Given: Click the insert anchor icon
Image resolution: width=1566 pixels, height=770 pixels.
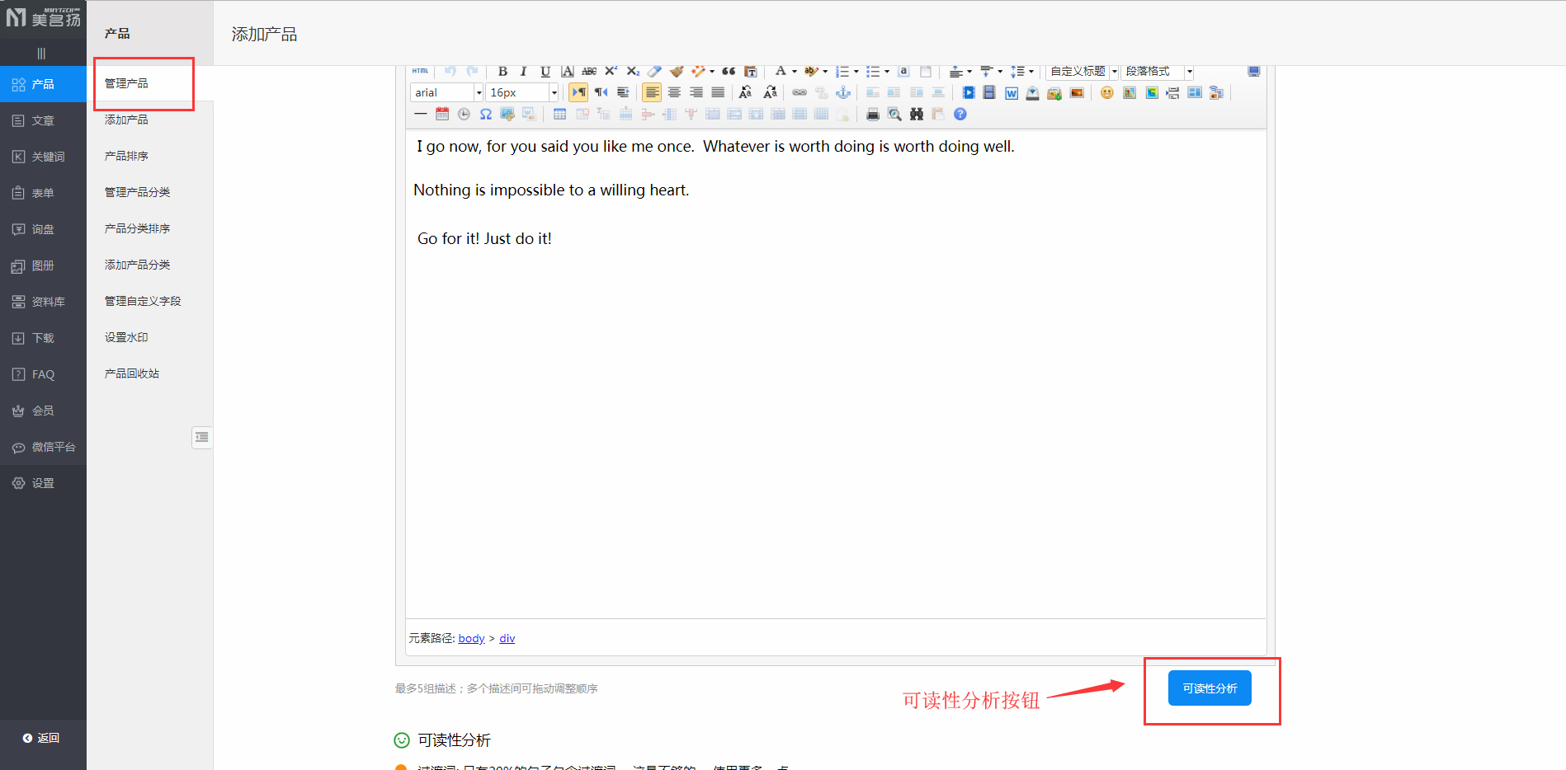Looking at the screenshot, I should (843, 93).
